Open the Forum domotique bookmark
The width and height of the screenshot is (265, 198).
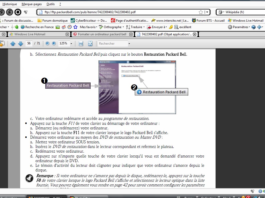coord(55,20)
